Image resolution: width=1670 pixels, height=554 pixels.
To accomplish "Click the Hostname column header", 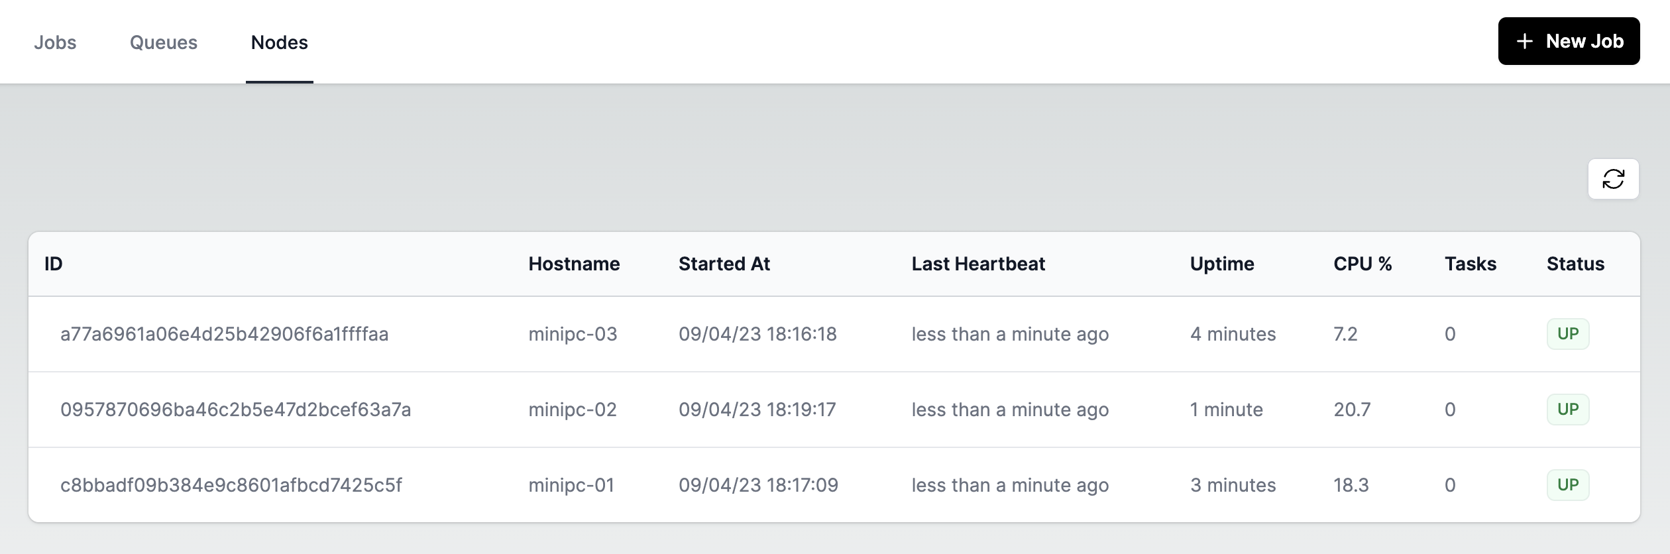I will point(574,264).
